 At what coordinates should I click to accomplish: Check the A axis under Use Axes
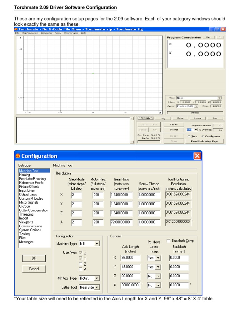point(81,269)
